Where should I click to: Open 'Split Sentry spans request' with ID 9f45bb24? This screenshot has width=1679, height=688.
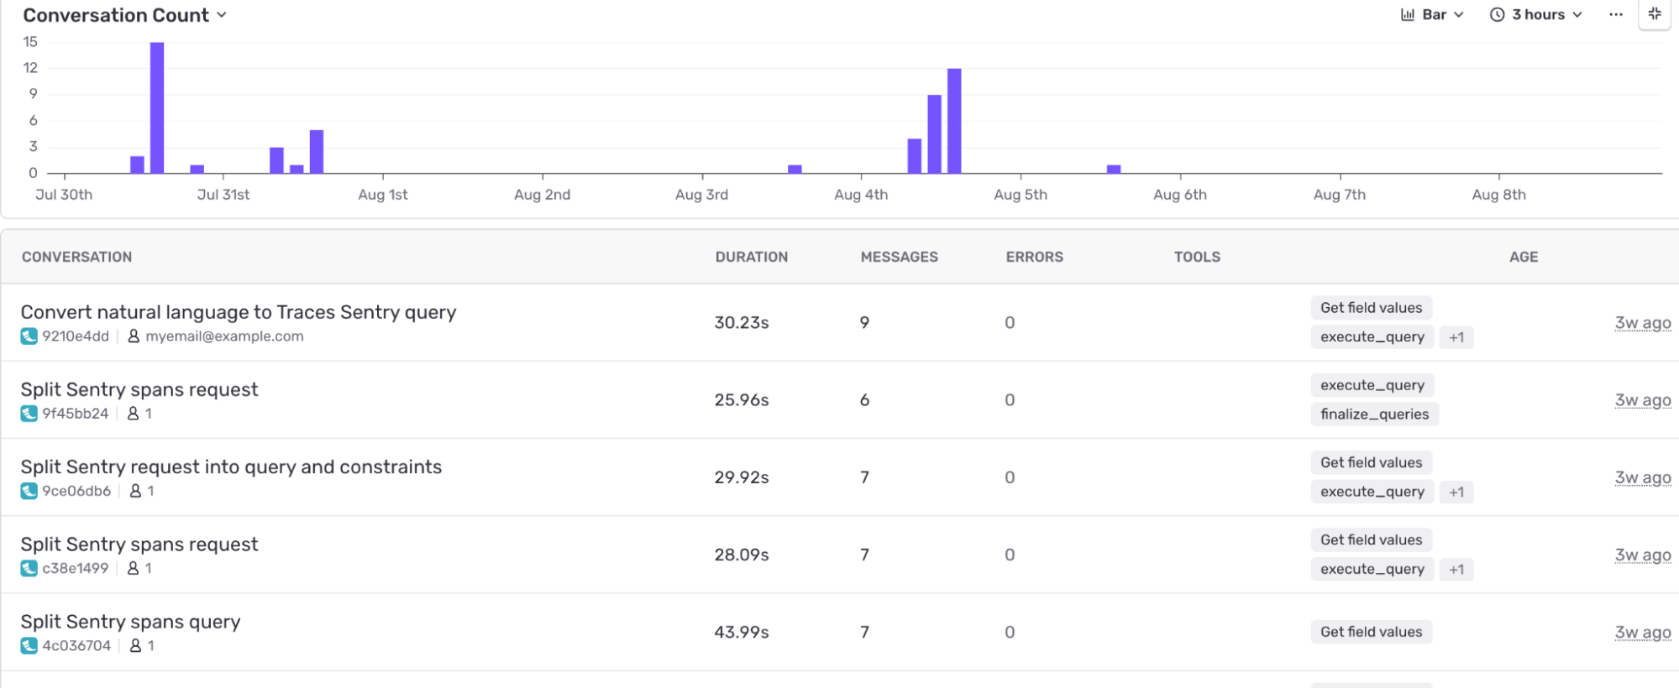139,389
